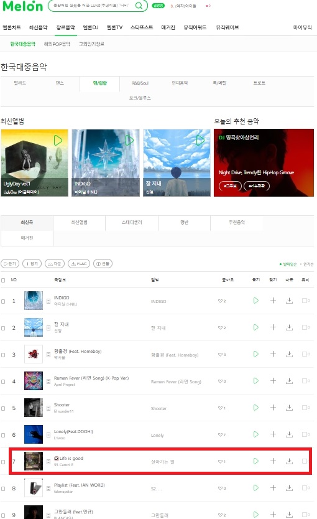Image resolution: width=317 pixels, height=519 pixels.
Task: Play the INDIGO song in row 1
Action: [256, 301]
